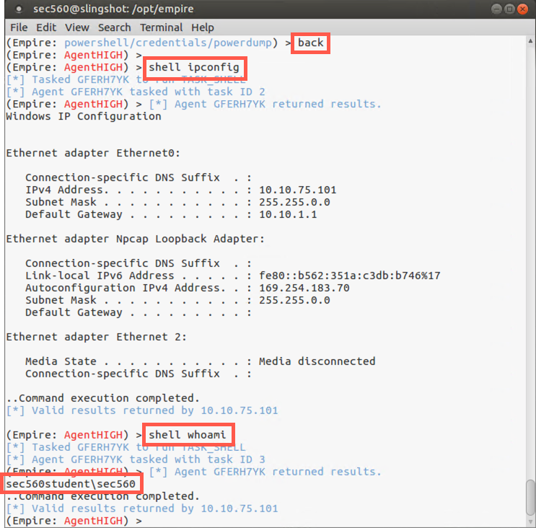Screen dimensions: 536x528
Task: Click 'Ethernet adapter Npcap Loopback Adapter:' line
Action: (136, 239)
